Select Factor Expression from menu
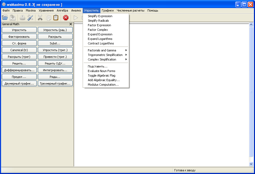This screenshot has height=174, width=255. point(106,25)
